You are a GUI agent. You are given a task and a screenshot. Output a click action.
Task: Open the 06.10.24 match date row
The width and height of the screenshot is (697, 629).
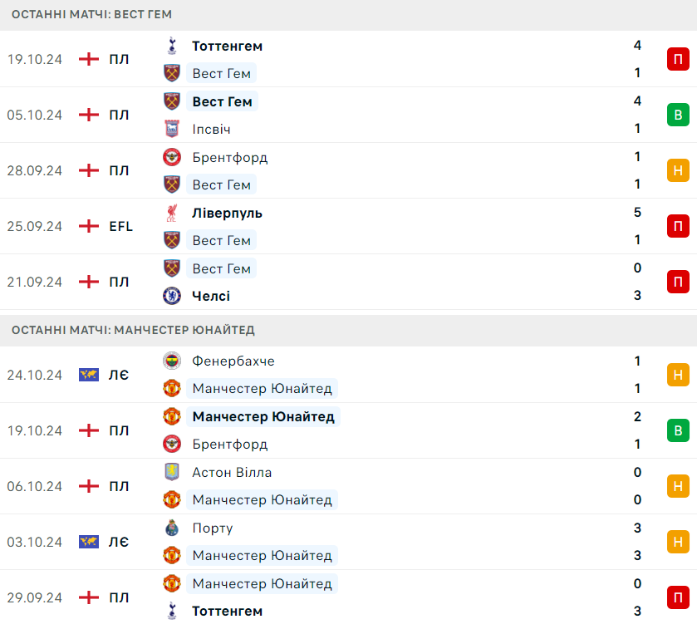coord(35,486)
